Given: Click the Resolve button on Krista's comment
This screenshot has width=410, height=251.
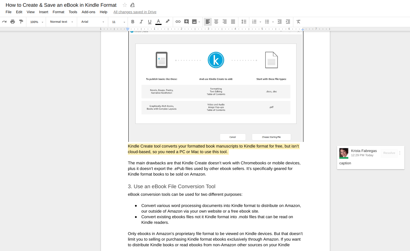Looking at the screenshot, I should (x=389, y=153).
